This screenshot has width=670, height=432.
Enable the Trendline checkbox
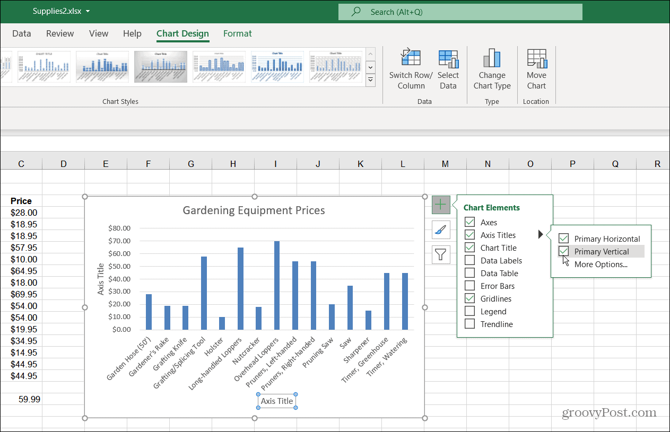click(x=469, y=324)
